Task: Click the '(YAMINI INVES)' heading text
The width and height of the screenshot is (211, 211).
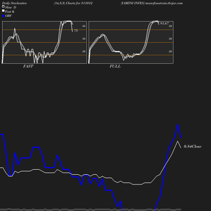Action: [x=133, y=3]
